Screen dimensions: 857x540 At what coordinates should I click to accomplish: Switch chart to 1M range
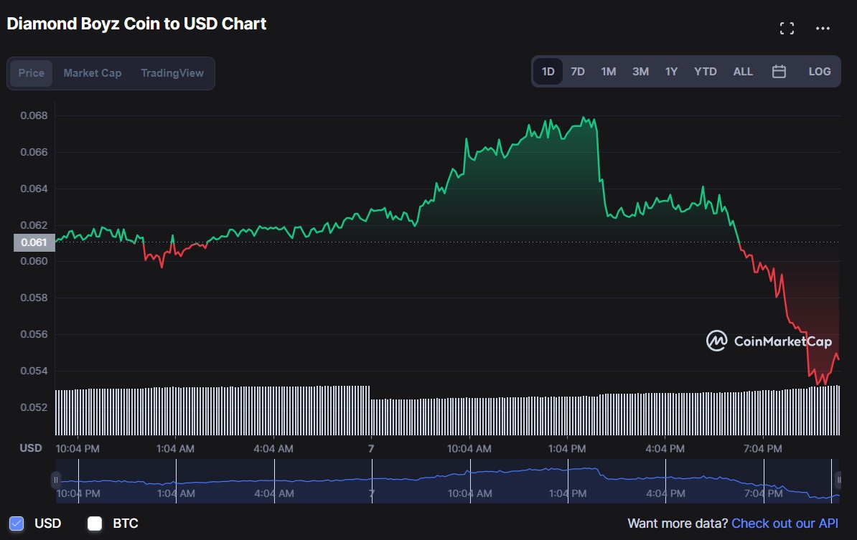[608, 72]
